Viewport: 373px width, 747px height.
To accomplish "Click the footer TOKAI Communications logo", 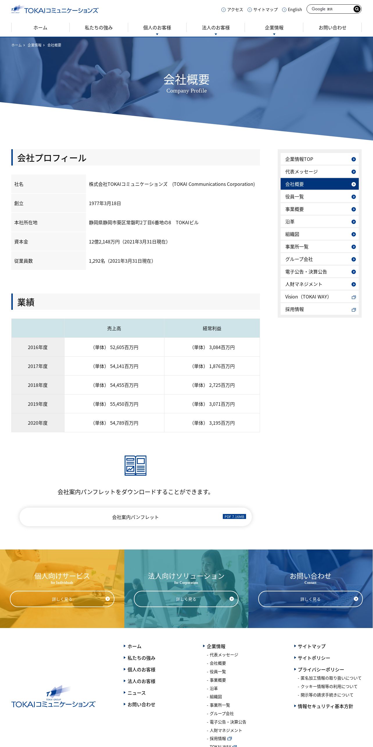I will point(53,697).
